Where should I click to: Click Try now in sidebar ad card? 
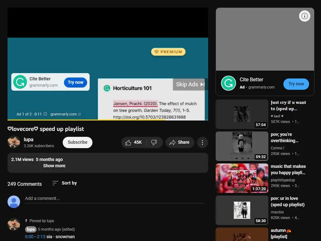click(296, 84)
